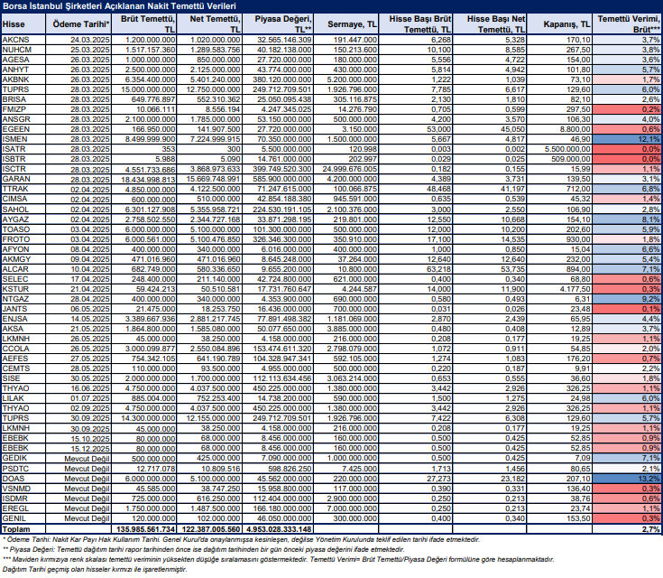Select the TTRAK ticker cell

coord(23,189)
